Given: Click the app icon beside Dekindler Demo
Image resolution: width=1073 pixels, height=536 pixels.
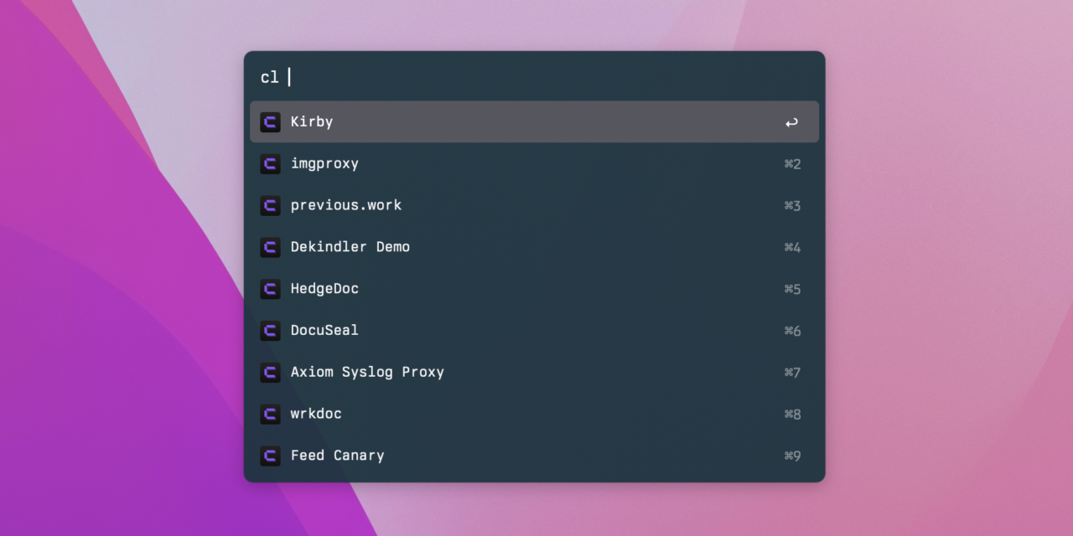Looking at the screenshot, I should pyautogui.click(x=270, y=247).
